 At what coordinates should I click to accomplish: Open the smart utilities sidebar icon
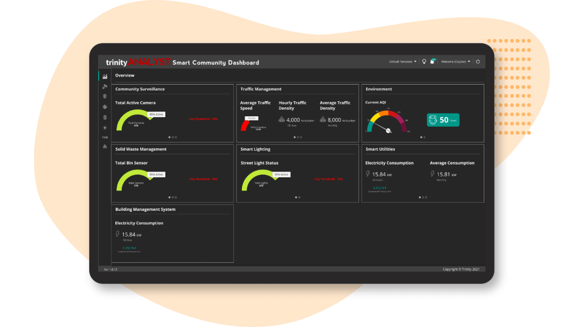click(105, 137)
